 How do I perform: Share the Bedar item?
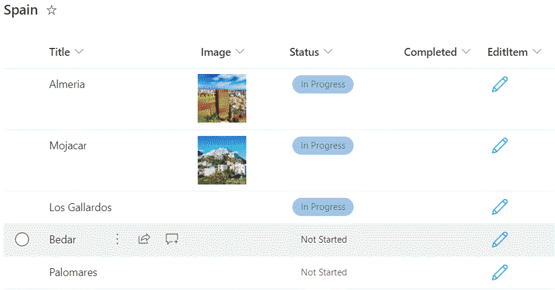(144, 240)
